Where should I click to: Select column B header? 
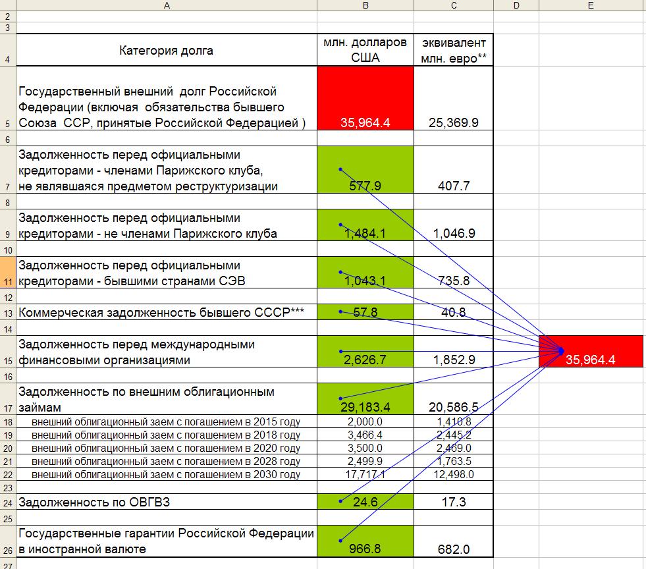tap(365, 5)
